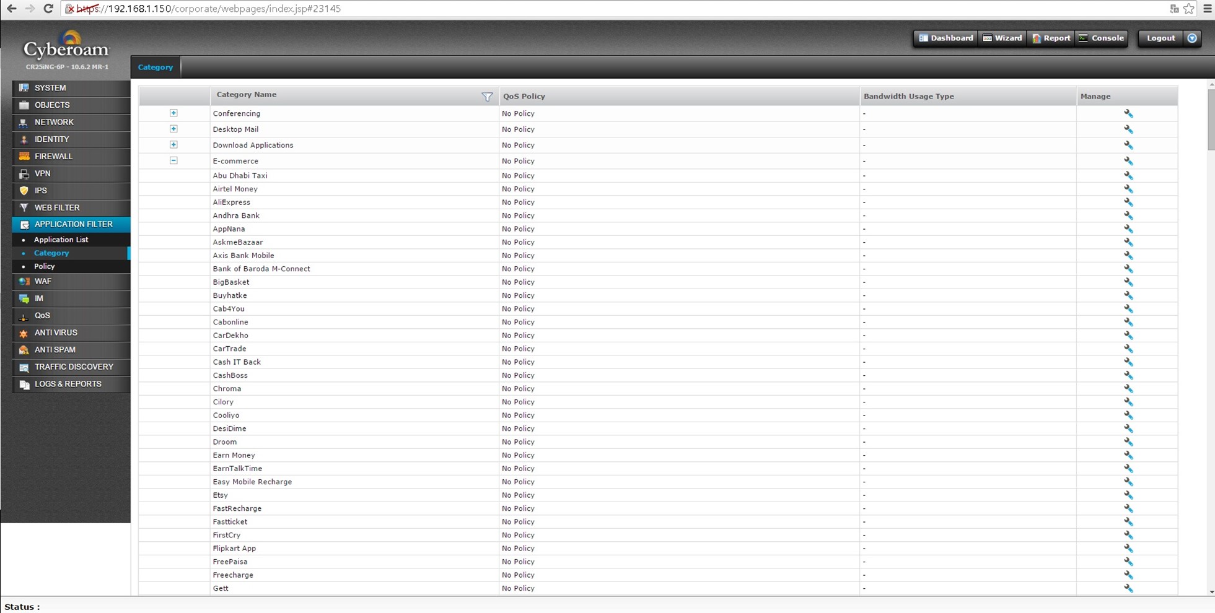1215x613 pixels.
Task: Click the Bandwidth Usage Type column header
Action: pyautogui.click(x=968, y=97)
